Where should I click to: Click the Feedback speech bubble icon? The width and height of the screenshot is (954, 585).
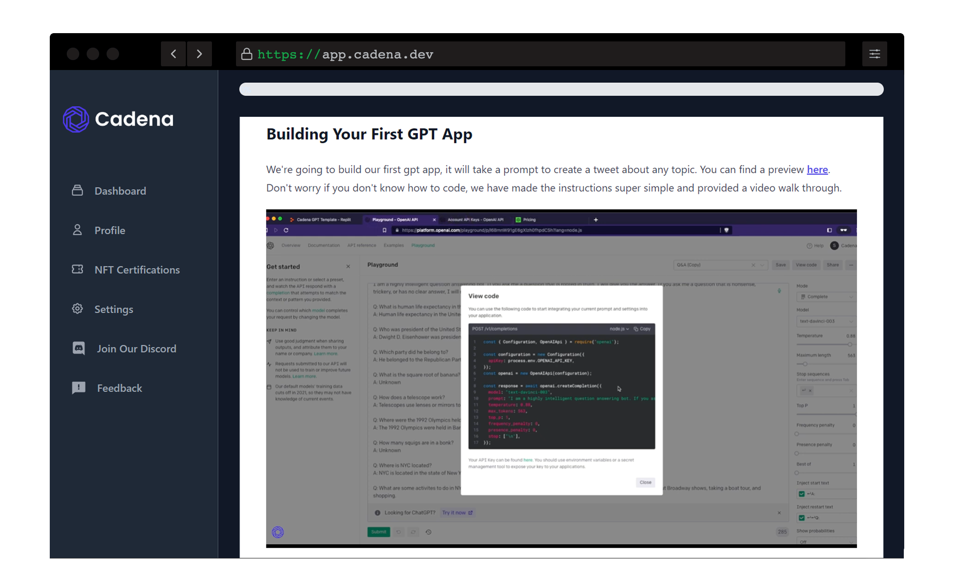pos(78,388)
